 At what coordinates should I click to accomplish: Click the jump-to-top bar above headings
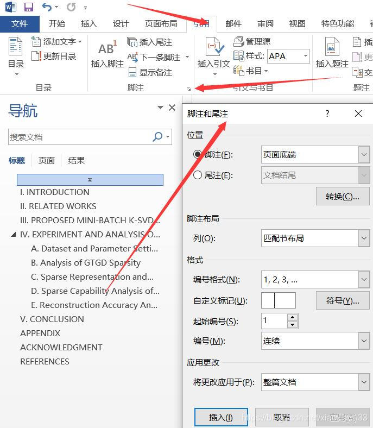(x=90, y=180)
